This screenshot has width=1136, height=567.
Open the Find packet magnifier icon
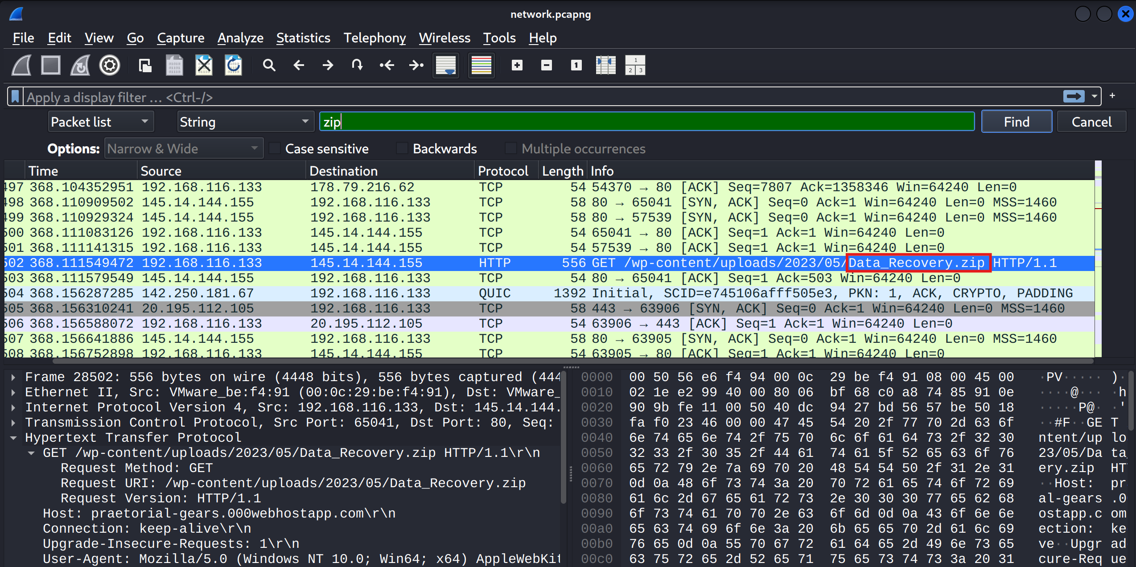point(269,65)
